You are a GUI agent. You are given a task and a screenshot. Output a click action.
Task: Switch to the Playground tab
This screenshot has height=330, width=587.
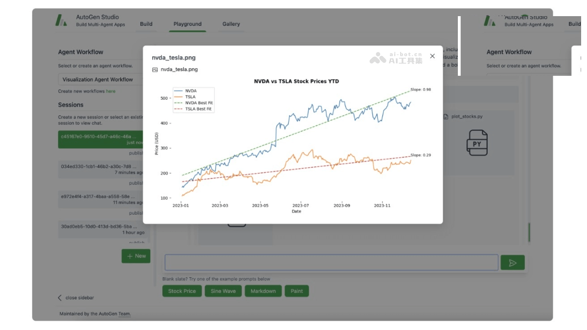coord(187,24)
